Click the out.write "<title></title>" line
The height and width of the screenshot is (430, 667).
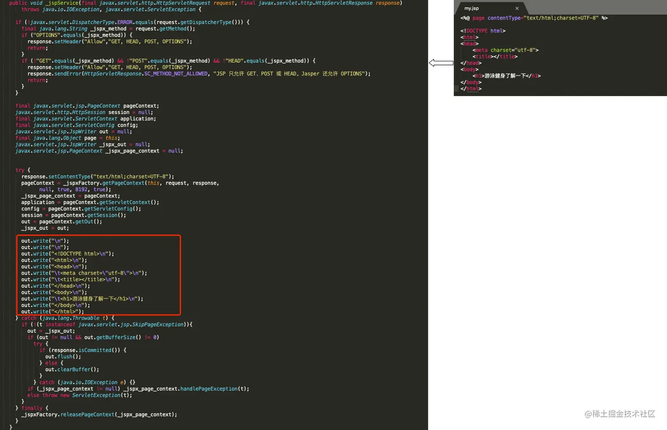[x=71, y=280]
